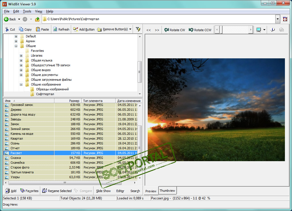The image size is (292, 211).
Task: Select the Софтпортал folder in tree
Action: point(45,94)
